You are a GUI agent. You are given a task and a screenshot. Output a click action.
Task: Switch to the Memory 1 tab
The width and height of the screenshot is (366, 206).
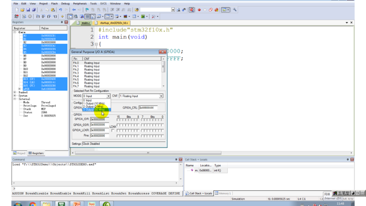(x=223, y=193)
